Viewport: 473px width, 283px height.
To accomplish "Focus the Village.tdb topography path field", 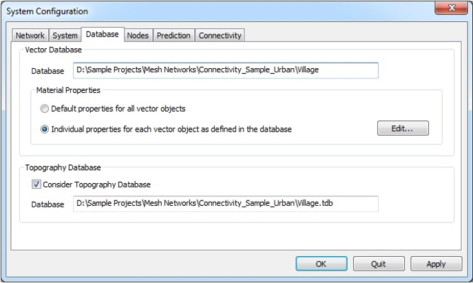I will coord(226,204).
